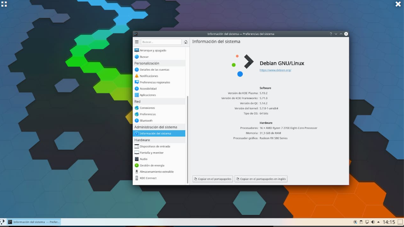Click the 64 bits OS type value

click(264, 113)
